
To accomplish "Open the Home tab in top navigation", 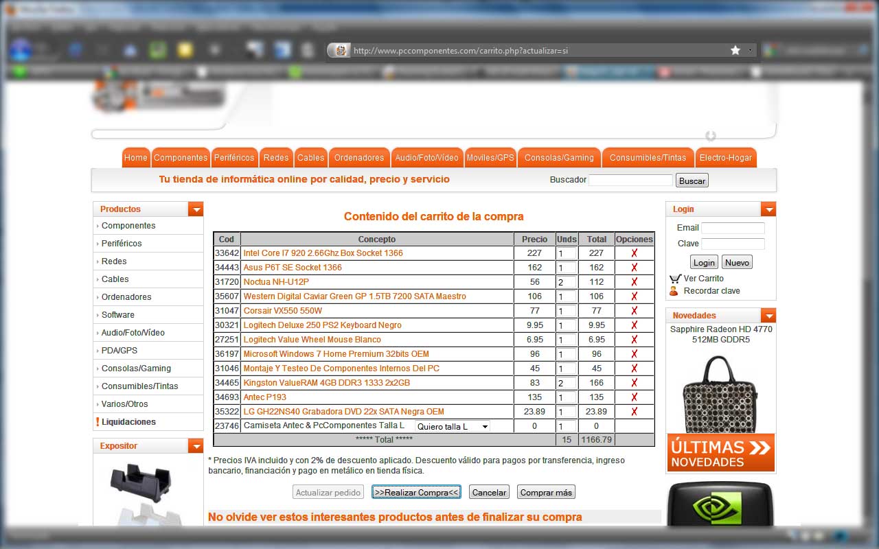I will (x=136, y=158).
